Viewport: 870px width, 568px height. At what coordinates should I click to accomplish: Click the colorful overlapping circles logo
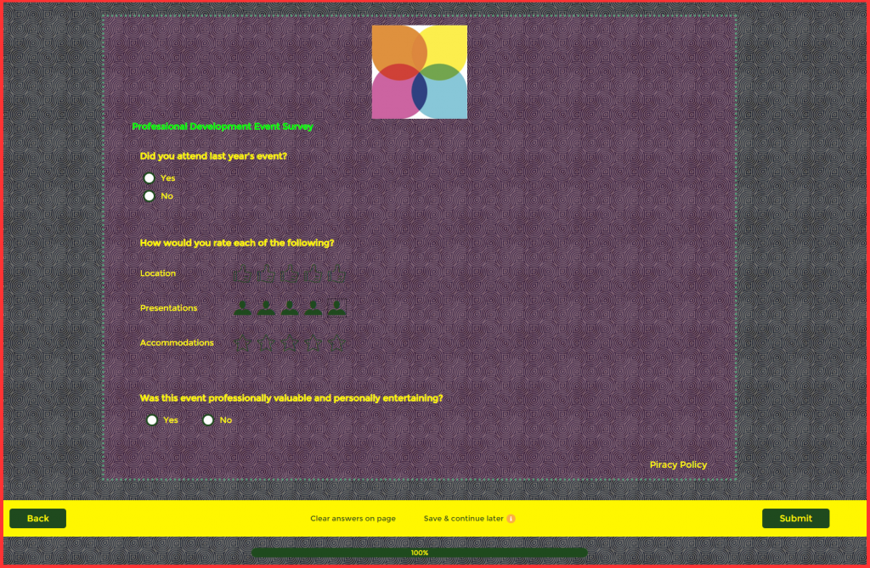(420, 71)
